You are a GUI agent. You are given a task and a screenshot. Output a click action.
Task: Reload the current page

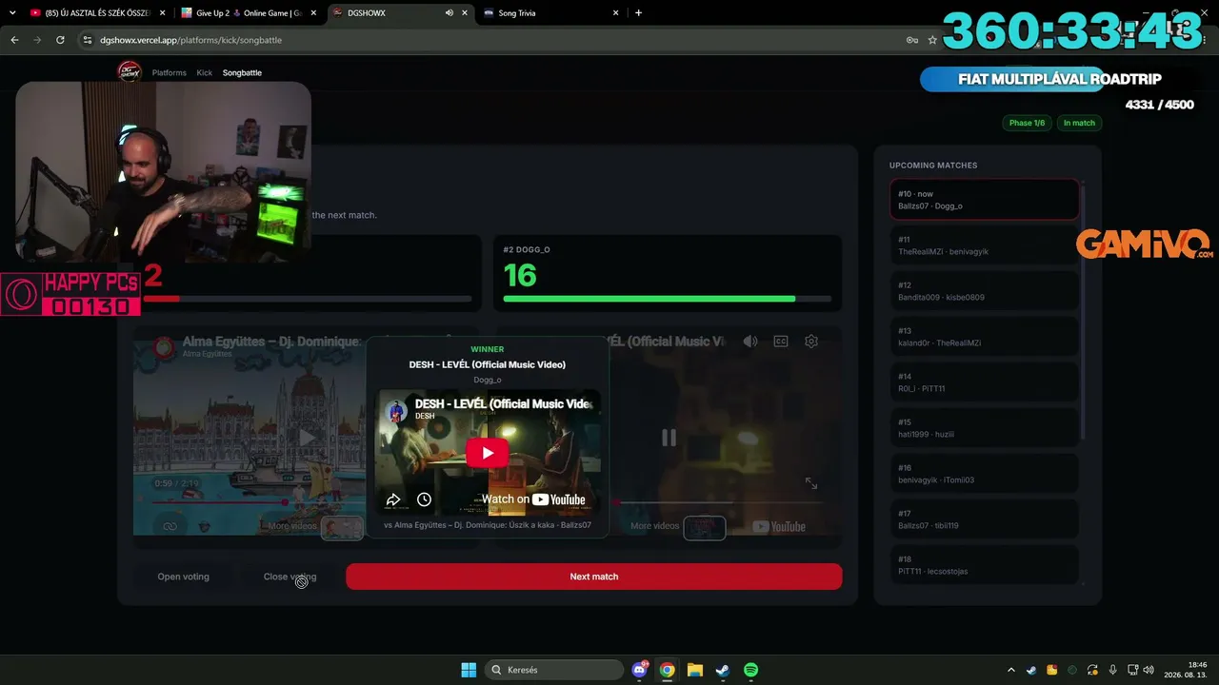[60, 40]
